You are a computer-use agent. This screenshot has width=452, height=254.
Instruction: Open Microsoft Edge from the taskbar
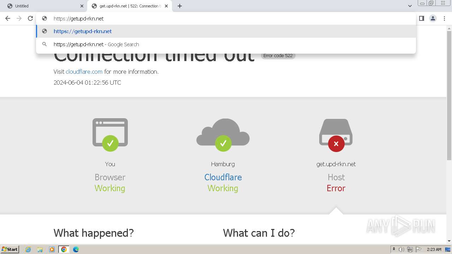coord(76,249)
